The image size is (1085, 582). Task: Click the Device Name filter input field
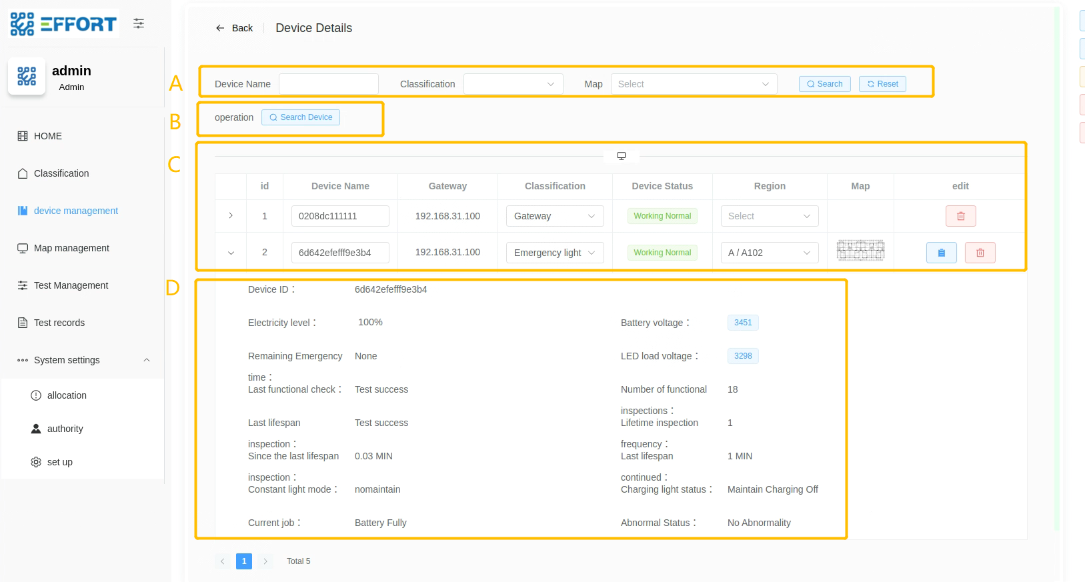tap(328, 84)
